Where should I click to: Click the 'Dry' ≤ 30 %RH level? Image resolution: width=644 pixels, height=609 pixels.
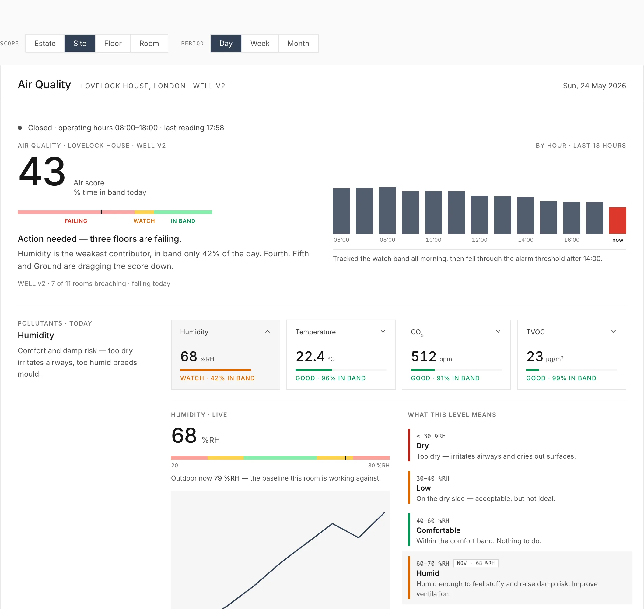pos(517,445)
